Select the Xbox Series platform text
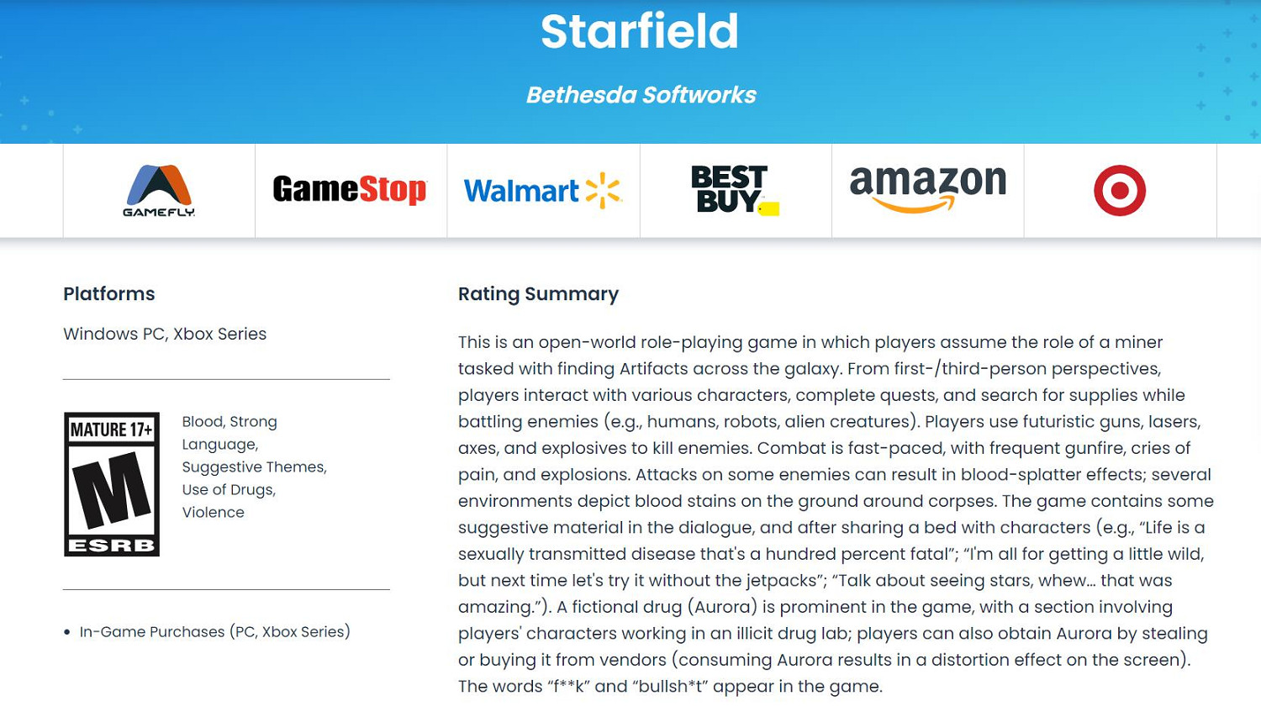Screen dimensions: 1261x717 219,334
